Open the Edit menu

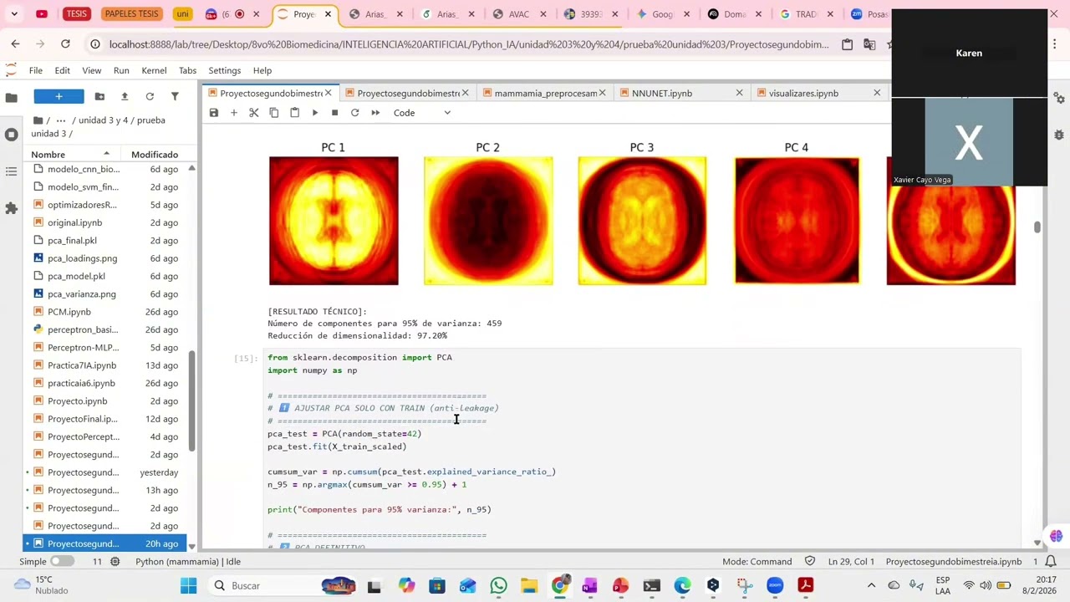[63, 70]
